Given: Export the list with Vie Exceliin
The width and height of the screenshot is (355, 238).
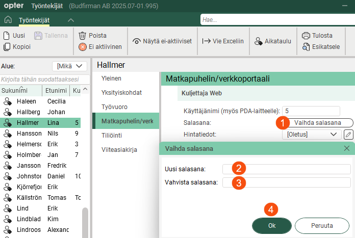Looking at the screenshot, I should coord(207,41).
